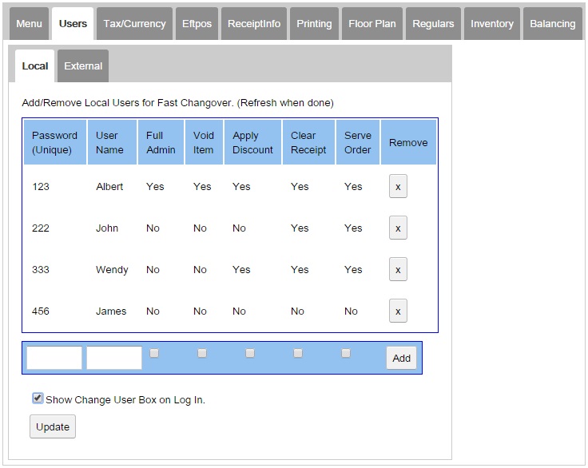Check Full Admin for new user
Image resolution: width=588 pixels, height=468 pixels.
(154, 353)
